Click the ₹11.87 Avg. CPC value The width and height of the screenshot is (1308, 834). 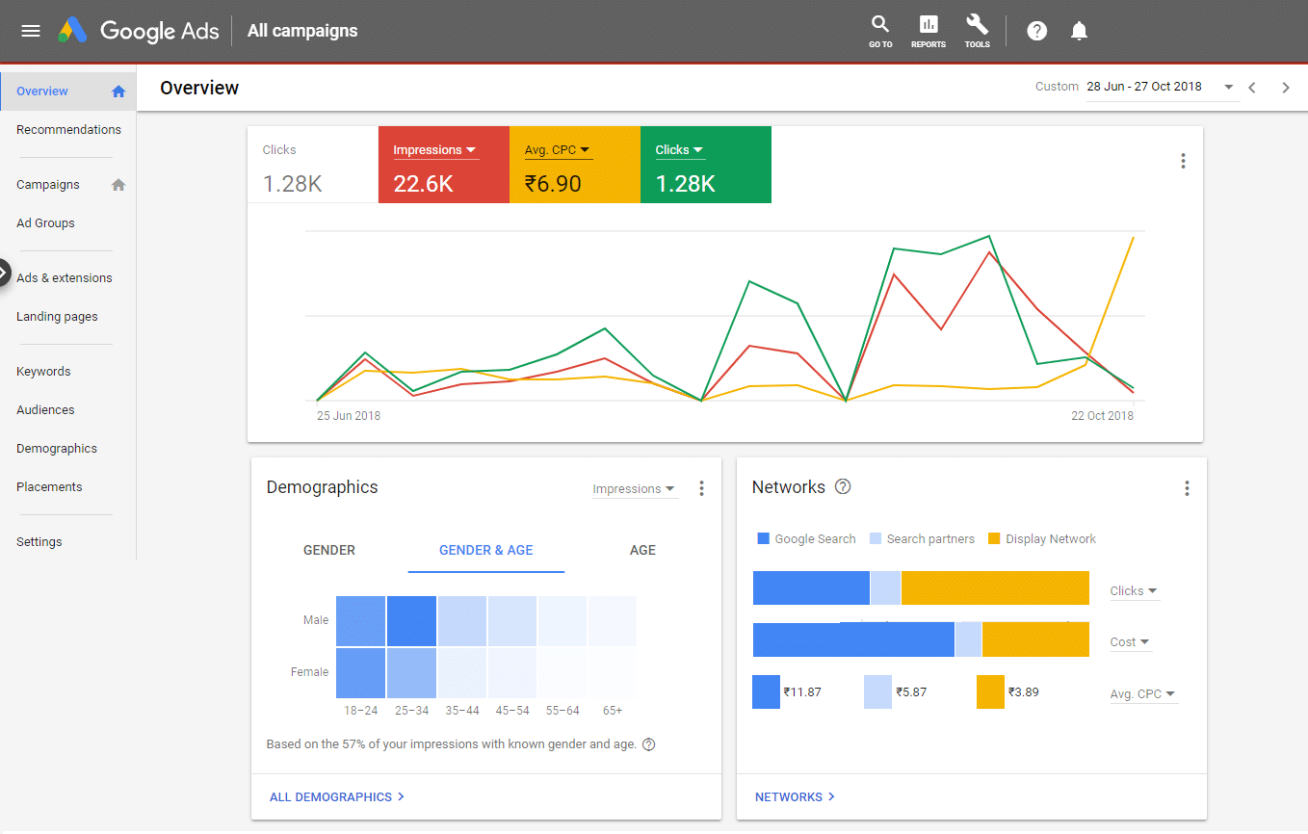tap(802, 692)
